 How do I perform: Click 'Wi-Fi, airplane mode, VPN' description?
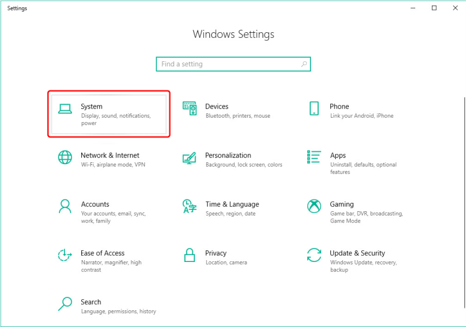113,165
